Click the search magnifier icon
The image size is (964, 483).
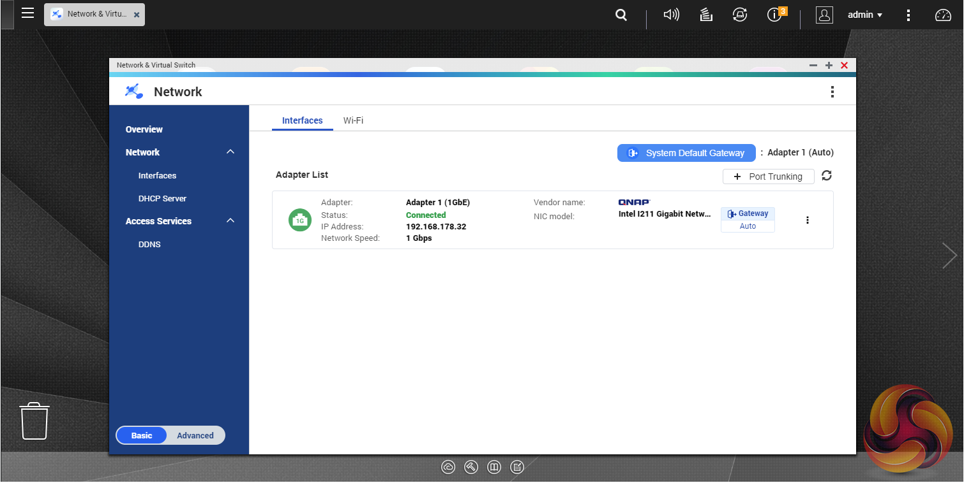click(621, 15)
